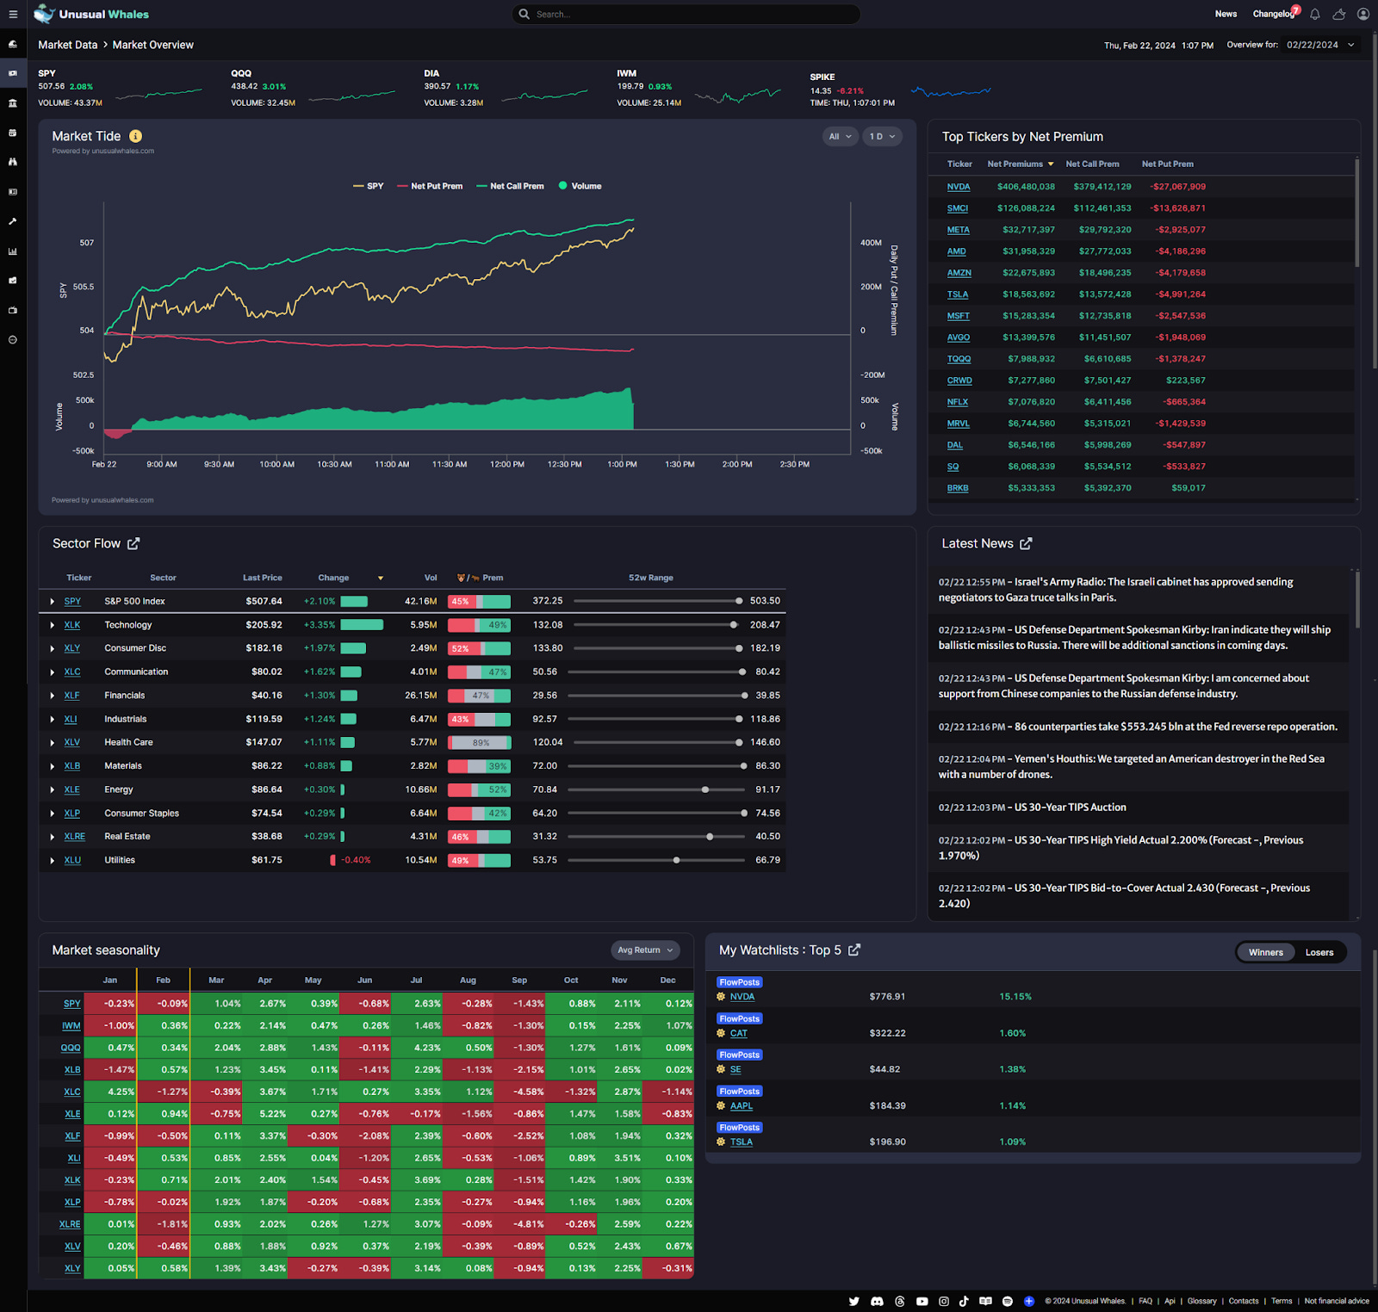Toggle Winners view in My Watchlists
The height and width of the screenshot is (1312, 1378).
click(x=1265, y=952)
